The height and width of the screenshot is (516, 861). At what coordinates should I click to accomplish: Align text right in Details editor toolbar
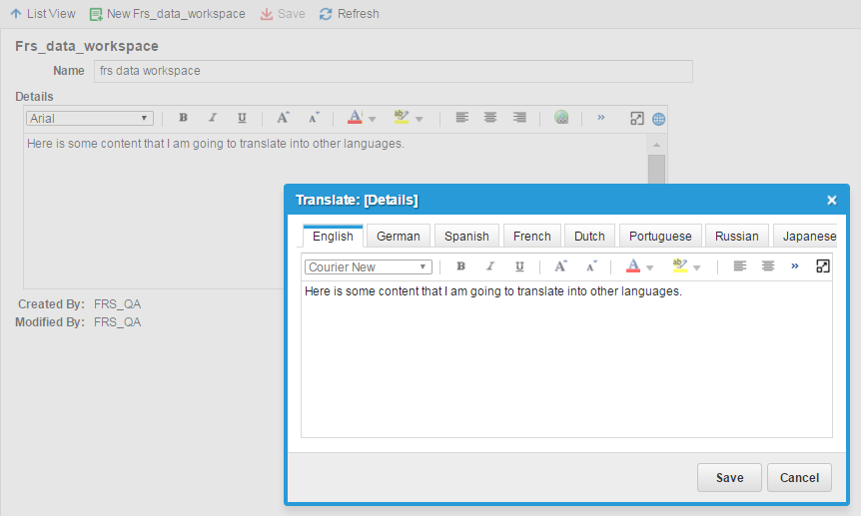coord(519,118)
